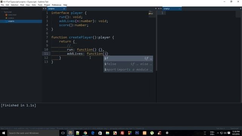This screenshot has height=136, width=242.
Task: Open script.js in the sidebar
Action: pos(11,18)
